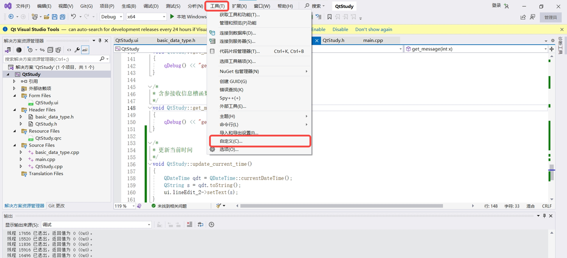Click the Disable link in notification bar
Screen dimensions: 567x258
[x=340, y=29]
